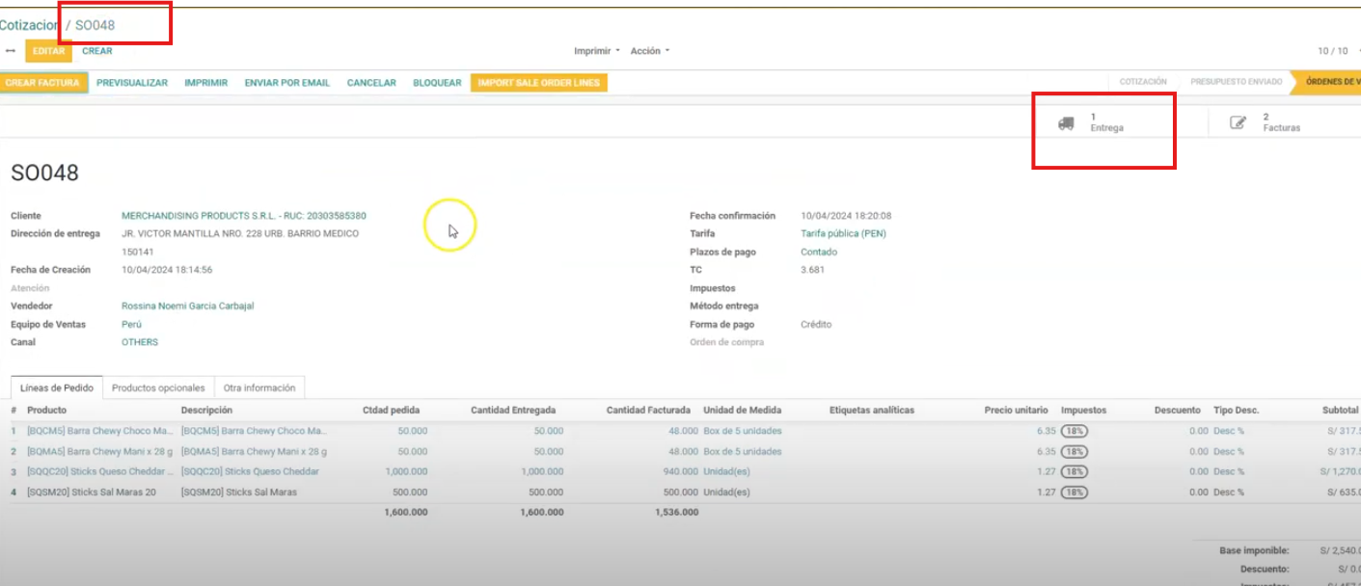The height and width of the screenshot is (586, 1361).
Task: Open the Entrega delivery truck icon
Action: (x=1066, y=123)
